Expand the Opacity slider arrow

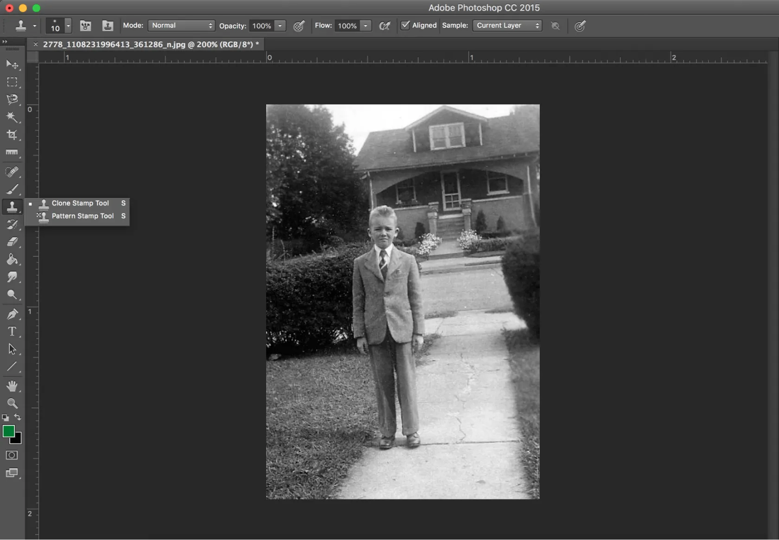(280, 25)
